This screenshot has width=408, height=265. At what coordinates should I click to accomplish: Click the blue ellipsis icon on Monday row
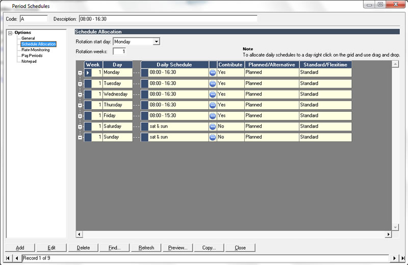(x=213, y=73)
